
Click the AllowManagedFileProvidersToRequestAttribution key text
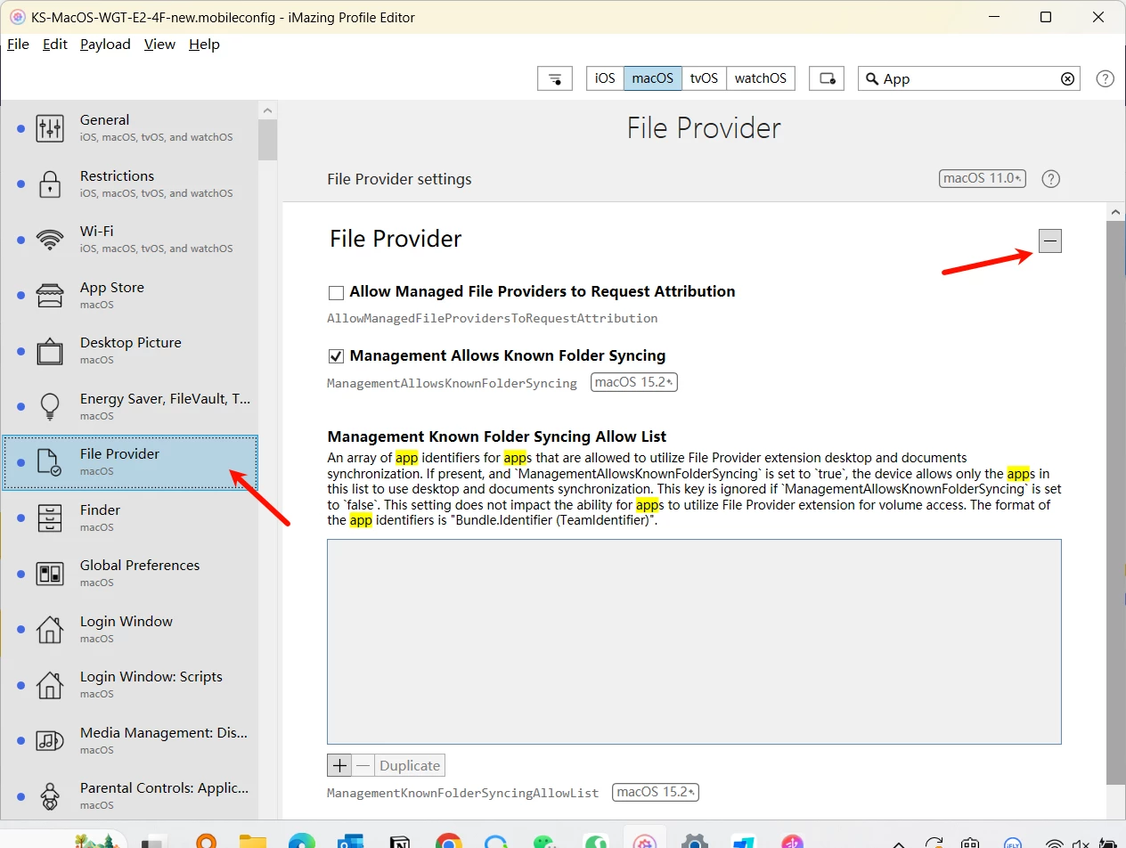[493, 318]
